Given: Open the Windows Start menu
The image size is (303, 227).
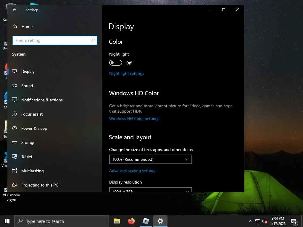Looking at the screenshot, I should [x=7, y=221].
